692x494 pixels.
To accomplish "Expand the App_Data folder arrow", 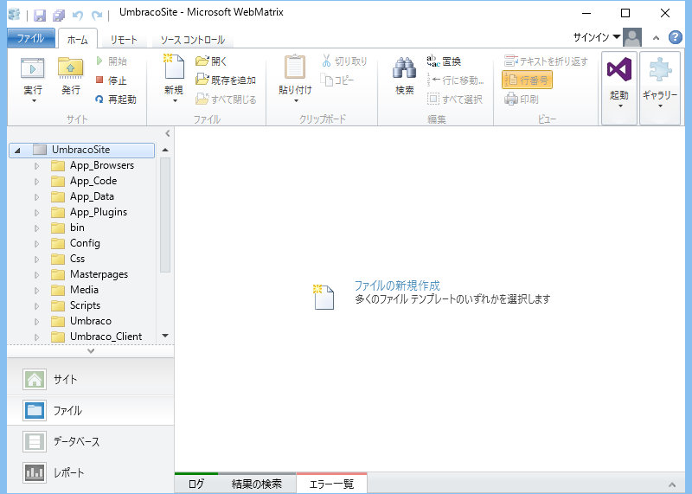I will click(37, 197).
